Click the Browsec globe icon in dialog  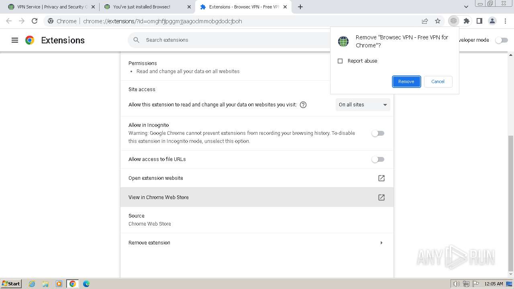click(x=343, y=41)
